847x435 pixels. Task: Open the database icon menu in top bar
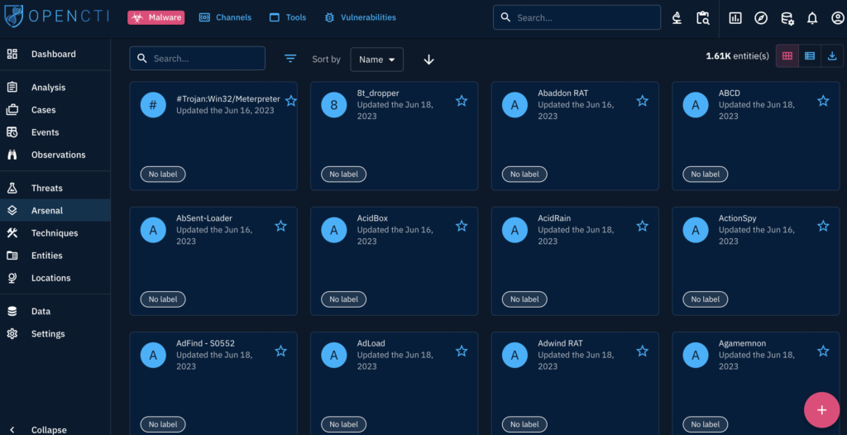pyautogui.click(x=787, y=18)
